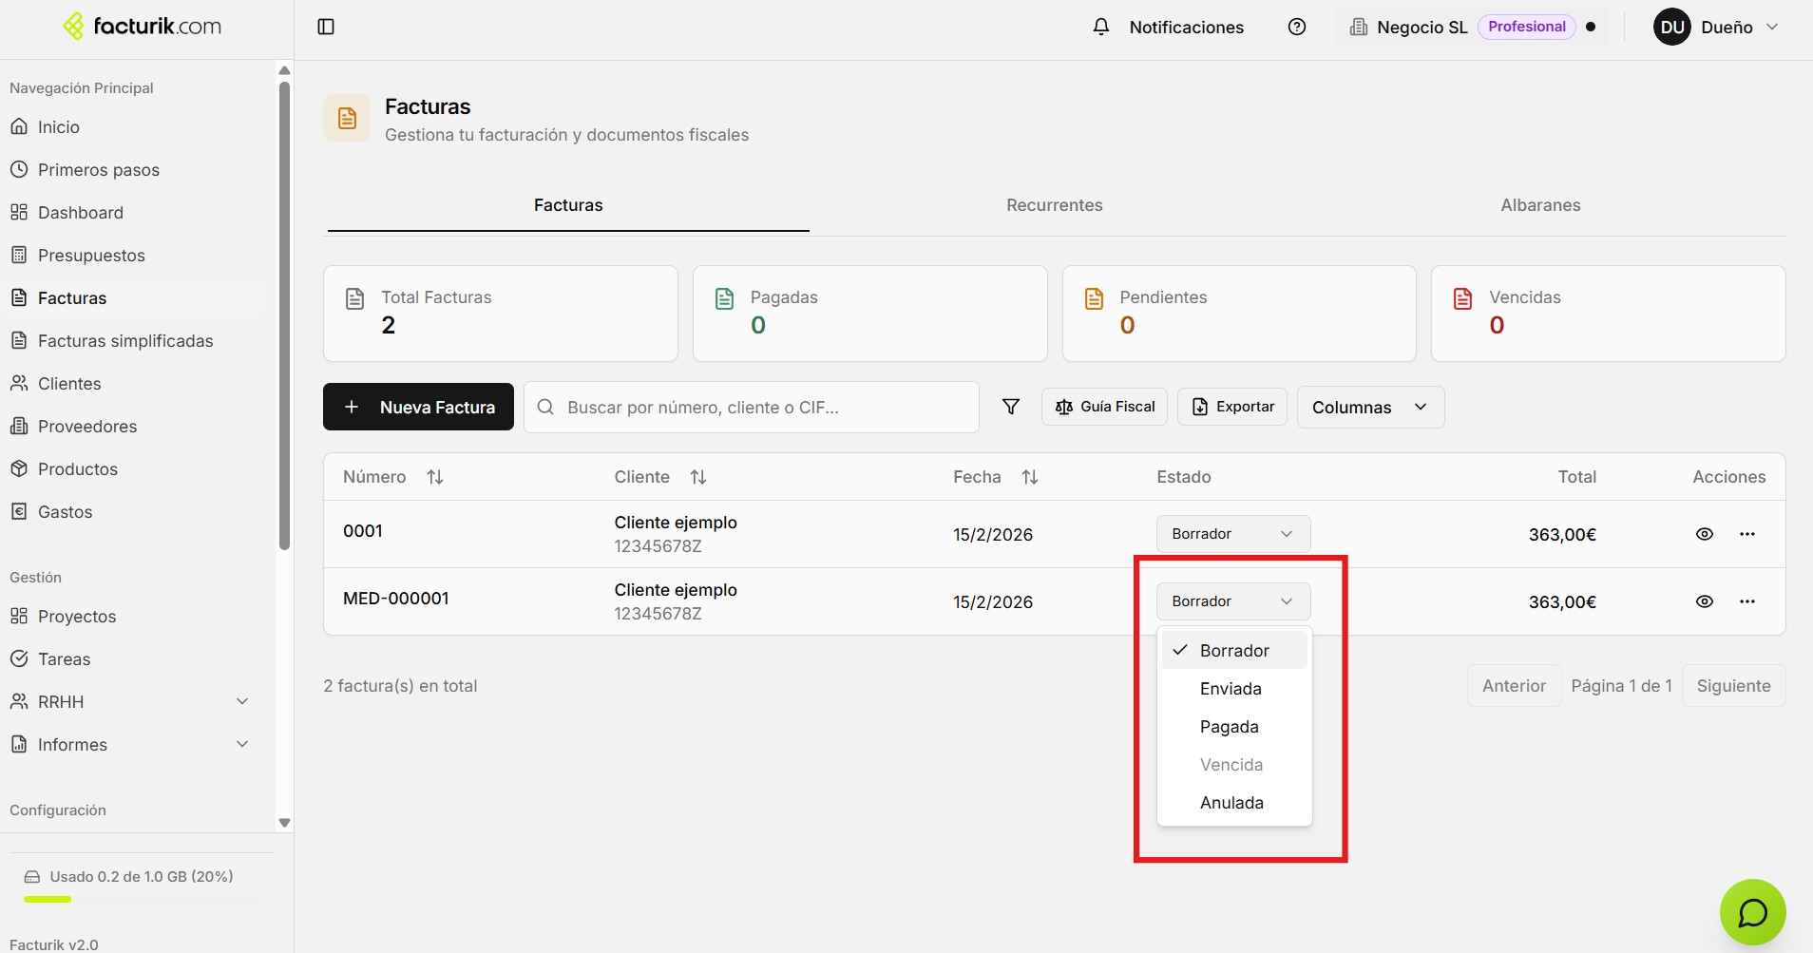Open Proyectos in sidebar
The image size is (1813, 953).
click(138, 617)
